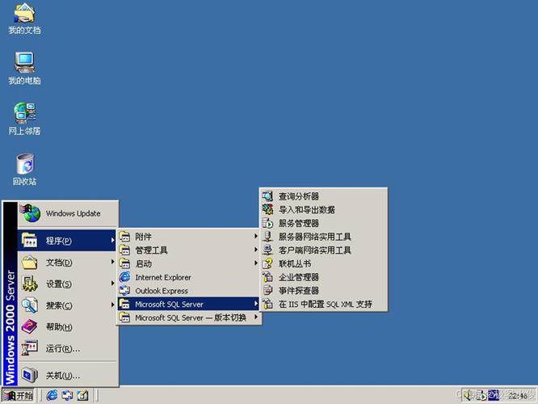The height and width of the screenshot is (404, 538).
Task: Launch Outlook Express from quick launch bar
Action: [x=67, y=395]
